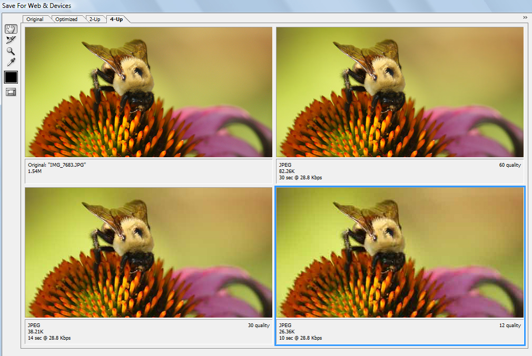Open the black eyedropper color swatch
The height and width of the screenshot is (356, 532).
(11, 77)
